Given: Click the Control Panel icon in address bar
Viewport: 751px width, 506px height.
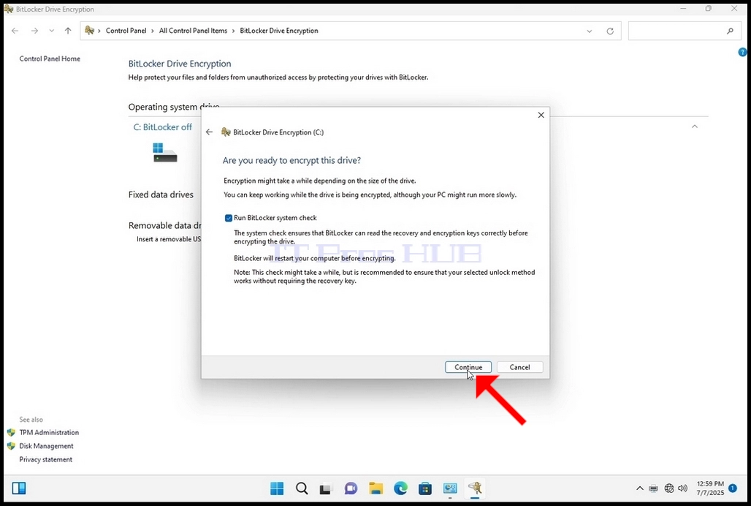Looking at the screenshot, I should click(x=90, y=31).
